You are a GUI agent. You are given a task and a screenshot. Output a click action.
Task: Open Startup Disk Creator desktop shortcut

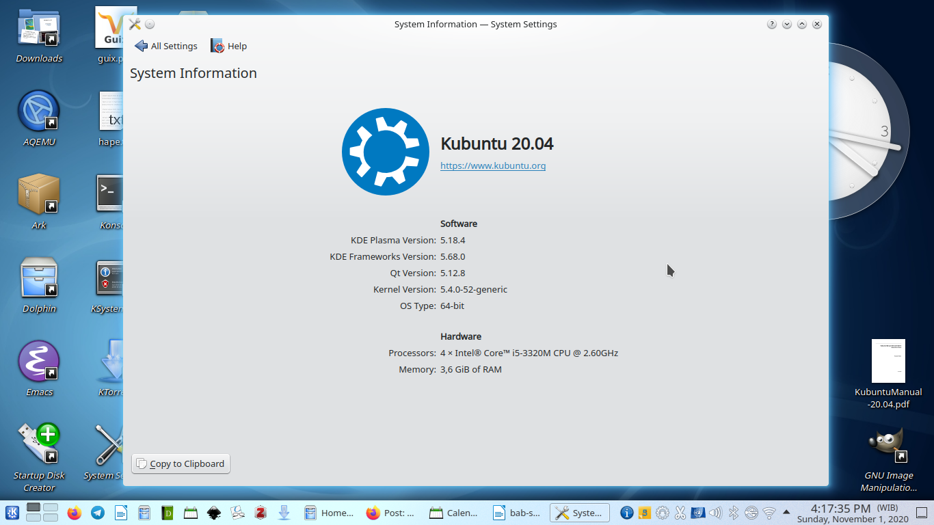tap(39, 457)
